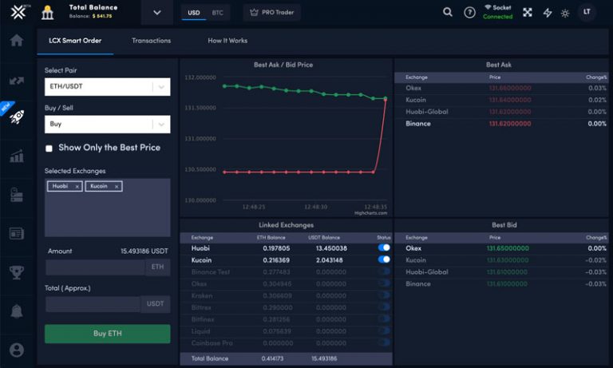Open the cash register sidebar icon
Screen dimensions: 613x368
tap(17, 195)
